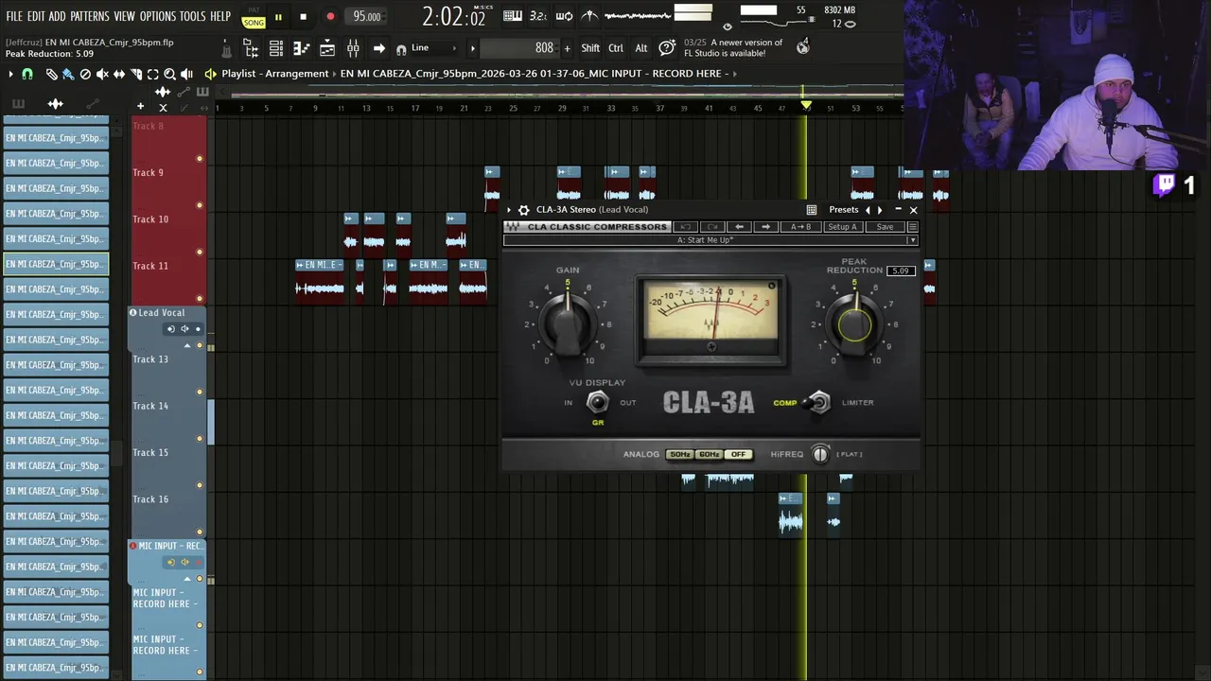The width and height of the screenshot is (1211, 681).
Task: Click the 95.000 tempo field
Action: pyautogui.click(x=367, y=17)
